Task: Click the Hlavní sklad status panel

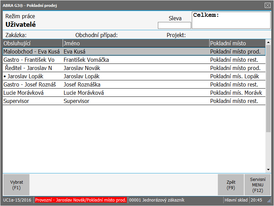Action: pyautogui.click(x=236, y=200)
